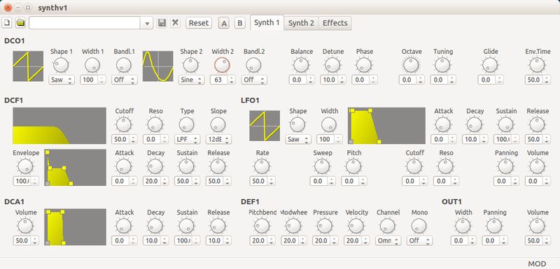
Task: Open the Effects tab
Action: coord(335,23)
